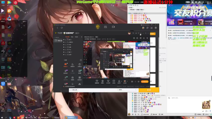The height and width of the screenshot is (119, 212).
Task: Open the red packet thumbnail in chat
Action: pos(206,105)
